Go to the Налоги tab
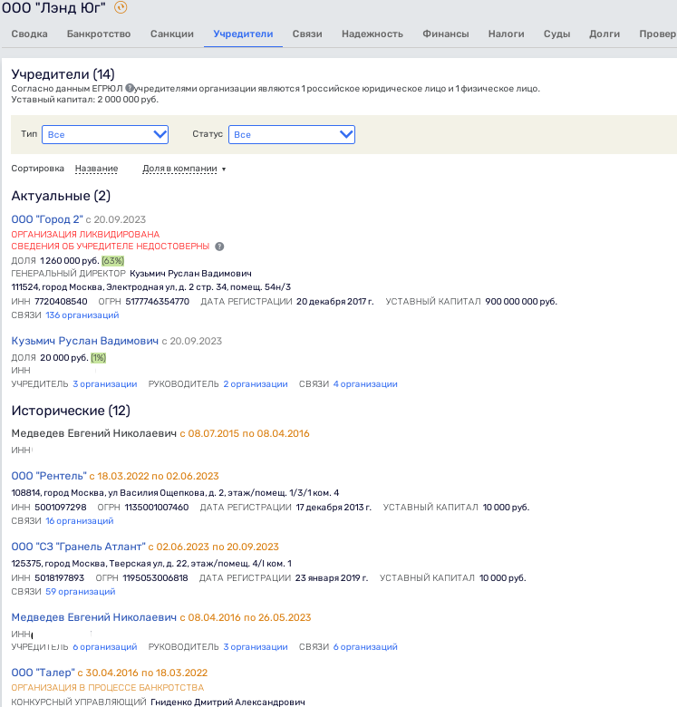 (x=507, y=34)
